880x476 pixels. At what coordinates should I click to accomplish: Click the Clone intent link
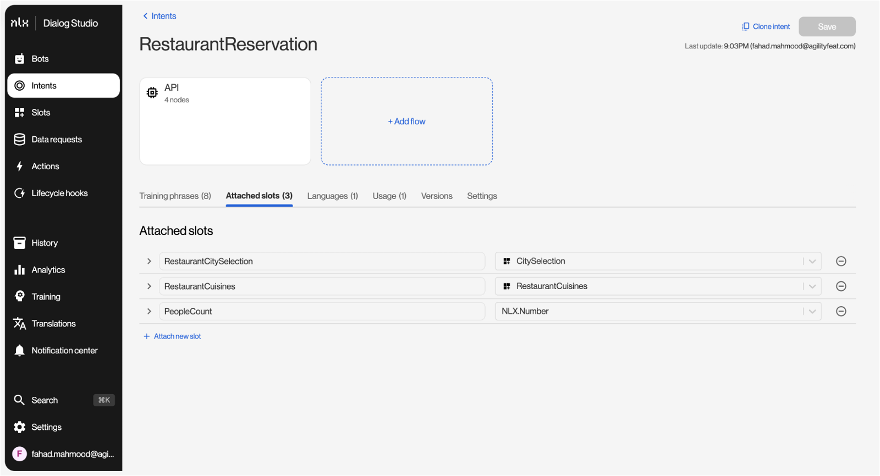766,26
